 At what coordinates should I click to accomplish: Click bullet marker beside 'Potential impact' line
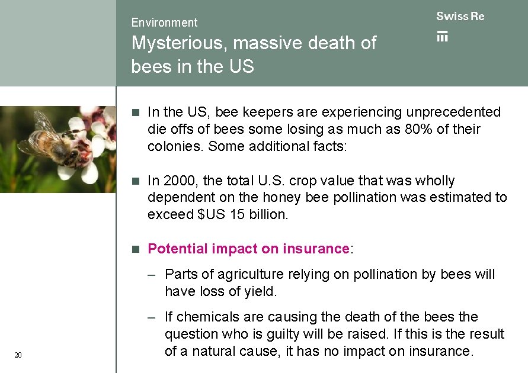136,249
